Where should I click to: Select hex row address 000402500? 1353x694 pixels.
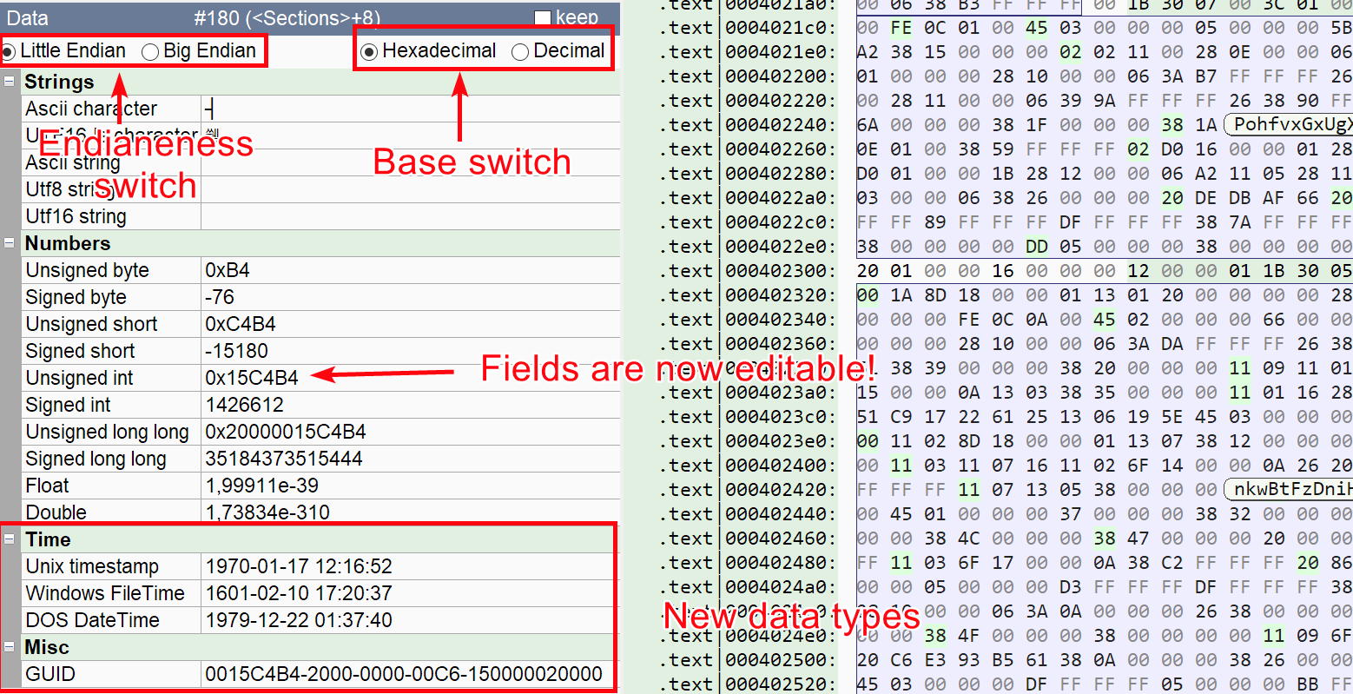pyautogui.click(x=781, y=660)
